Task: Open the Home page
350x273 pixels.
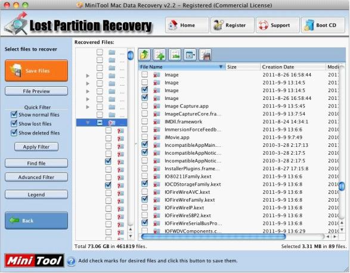Action: click(x=187, y=25)
